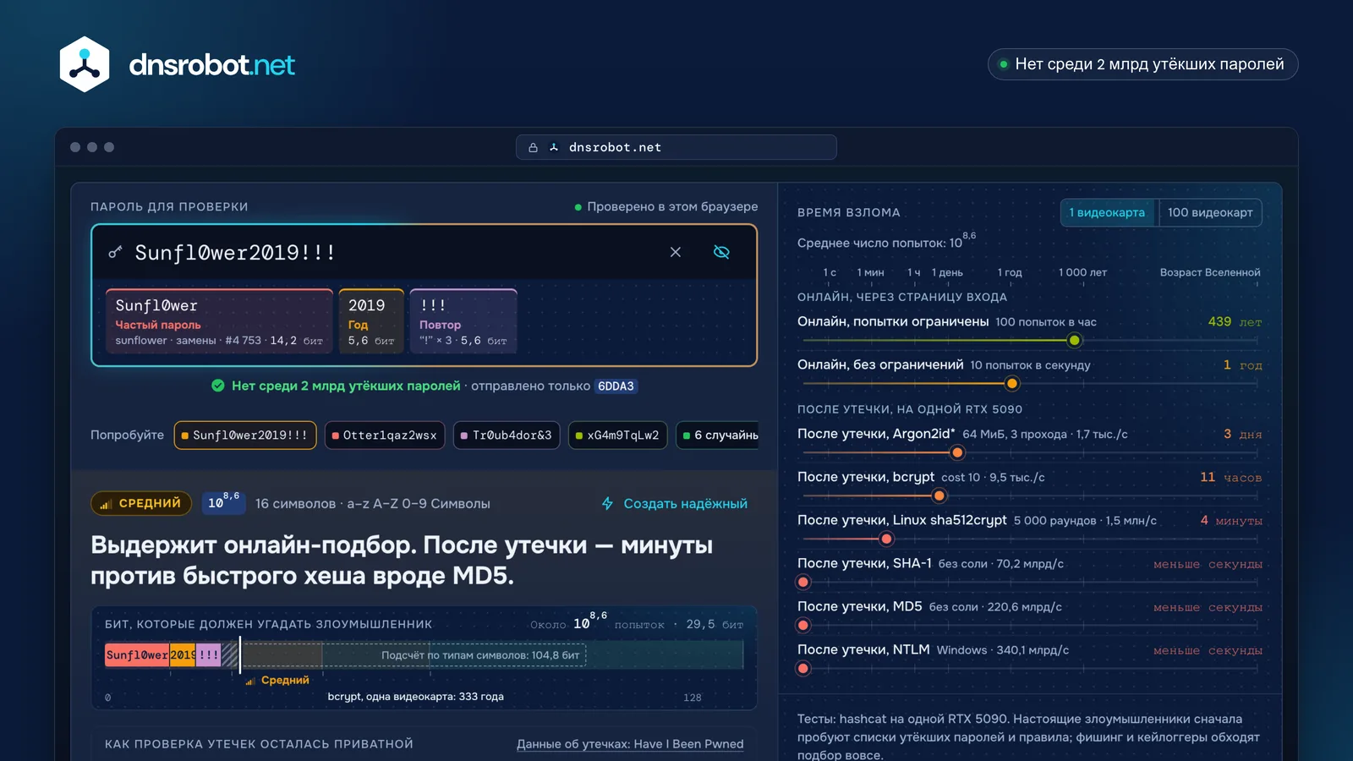
Task: Open the Have I Been Pwned data link
Action: coord(630,744)
